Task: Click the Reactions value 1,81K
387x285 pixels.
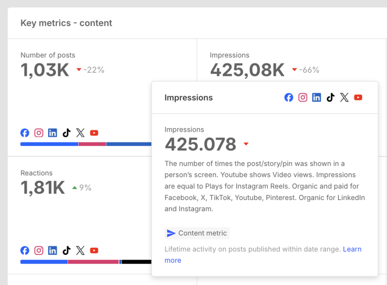Action: pyautogui.click(x=42, y=188)
